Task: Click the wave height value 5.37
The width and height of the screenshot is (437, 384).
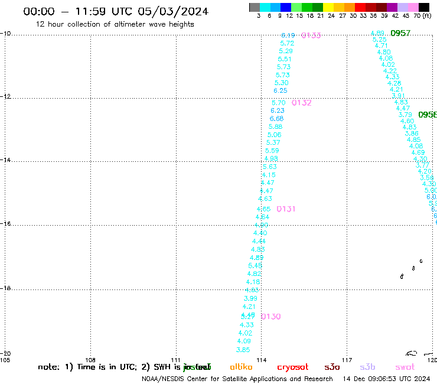Action: coord(273,143)
